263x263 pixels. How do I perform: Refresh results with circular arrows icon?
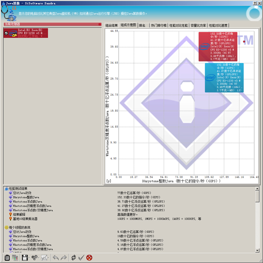click(x=74, y=257)
